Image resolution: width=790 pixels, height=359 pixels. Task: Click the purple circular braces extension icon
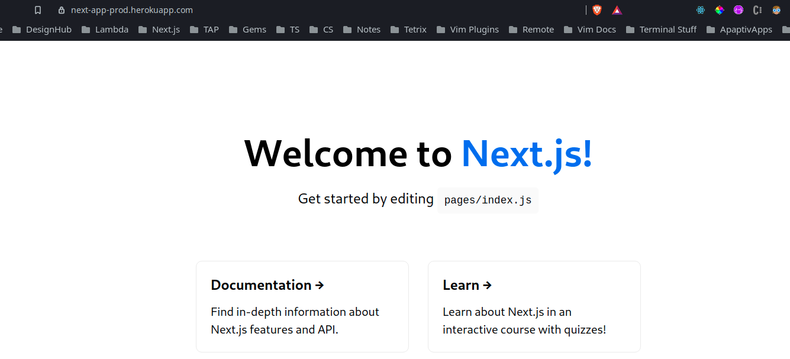tap(739, 10)
